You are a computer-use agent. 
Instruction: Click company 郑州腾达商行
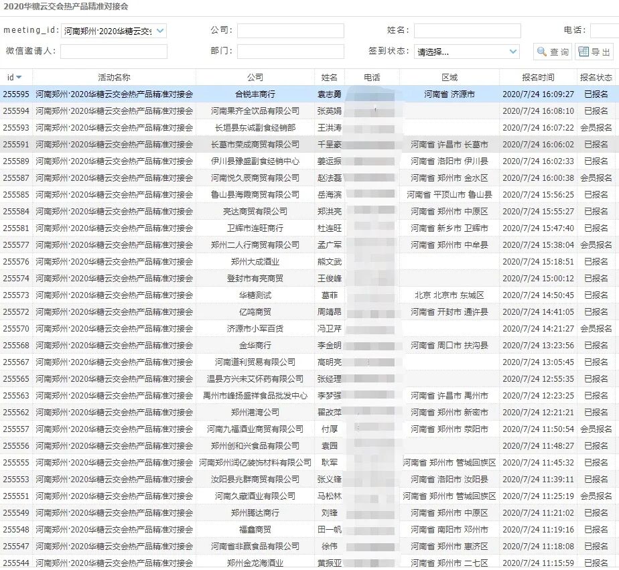click(x=255, y=513)
